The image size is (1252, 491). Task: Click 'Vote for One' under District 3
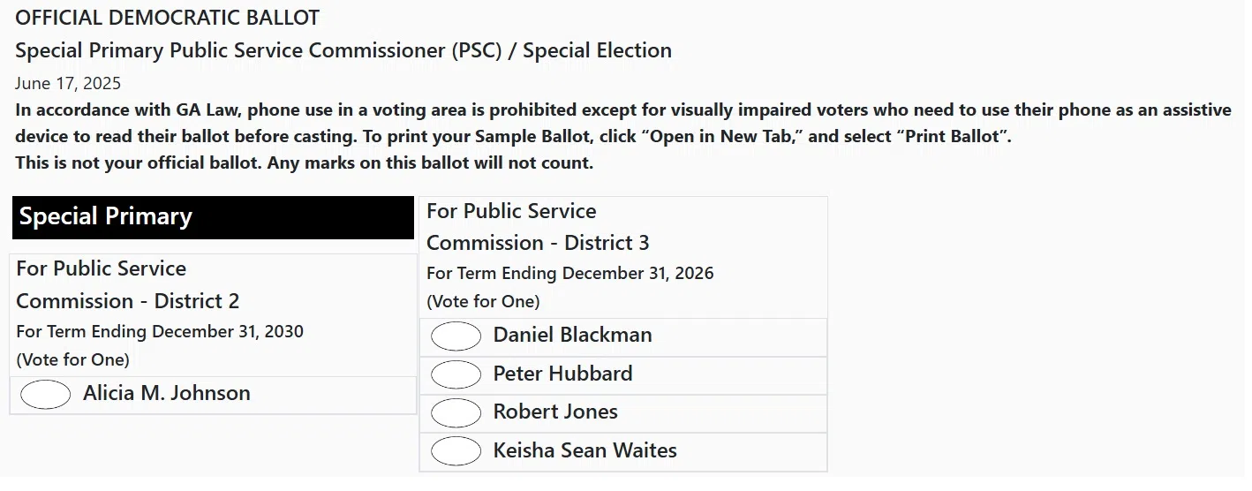pos(483,301)
